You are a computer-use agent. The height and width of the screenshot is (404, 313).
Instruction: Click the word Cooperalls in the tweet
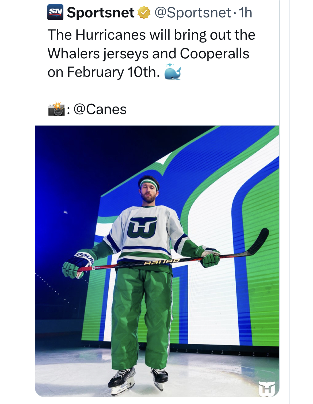point(215,53)
